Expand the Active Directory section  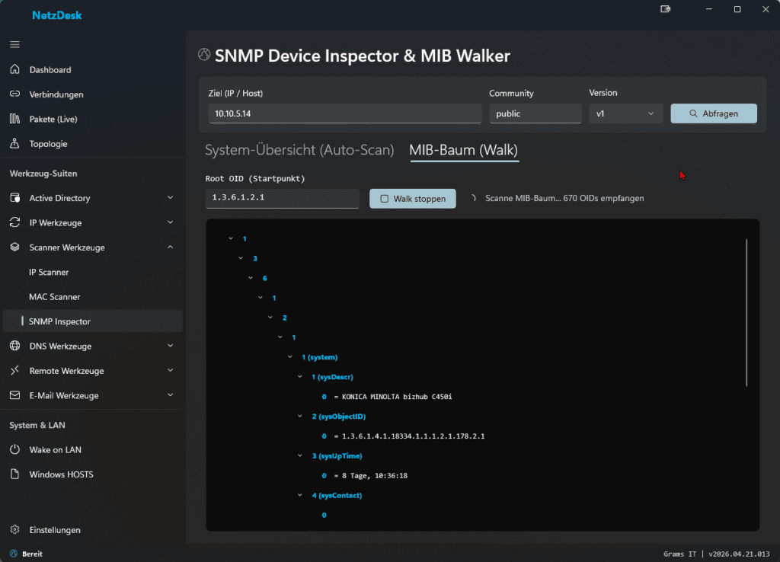170,198
